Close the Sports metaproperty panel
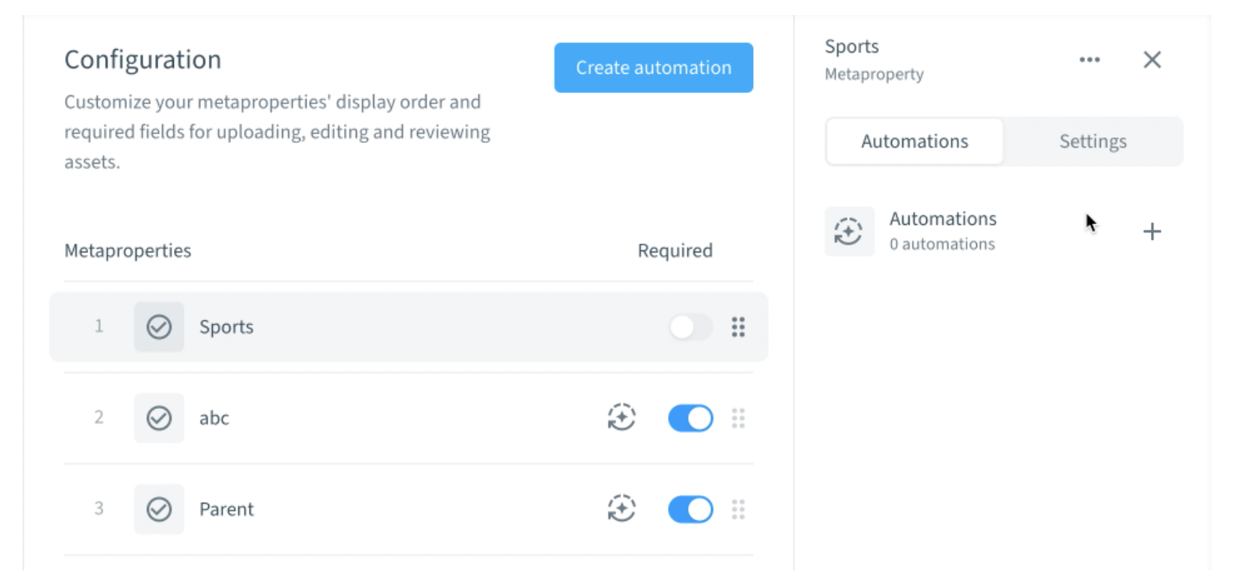Screen dimensions: 1236x583 (x=1152, y=60)
